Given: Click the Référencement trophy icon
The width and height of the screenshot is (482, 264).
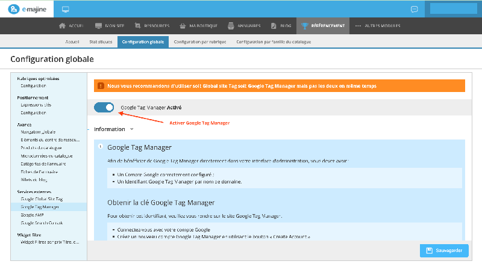Looking at the screenshot, I should coord(304,26).
